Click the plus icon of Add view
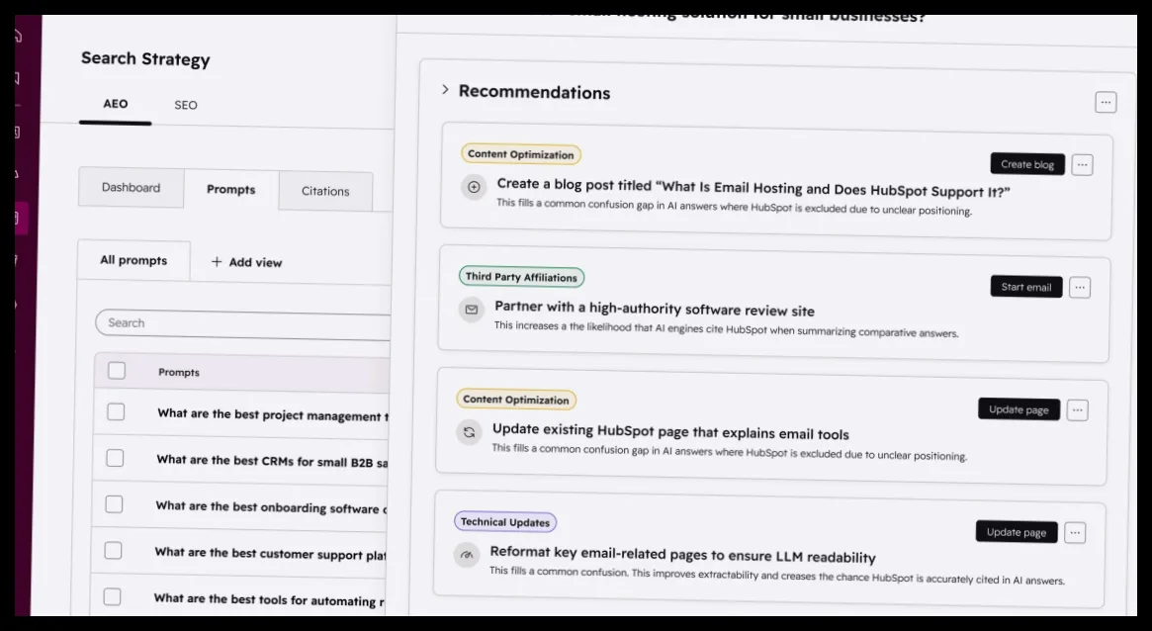 click(216, 261)
